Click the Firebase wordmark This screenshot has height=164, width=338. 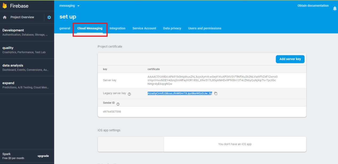tap(19, 6)
